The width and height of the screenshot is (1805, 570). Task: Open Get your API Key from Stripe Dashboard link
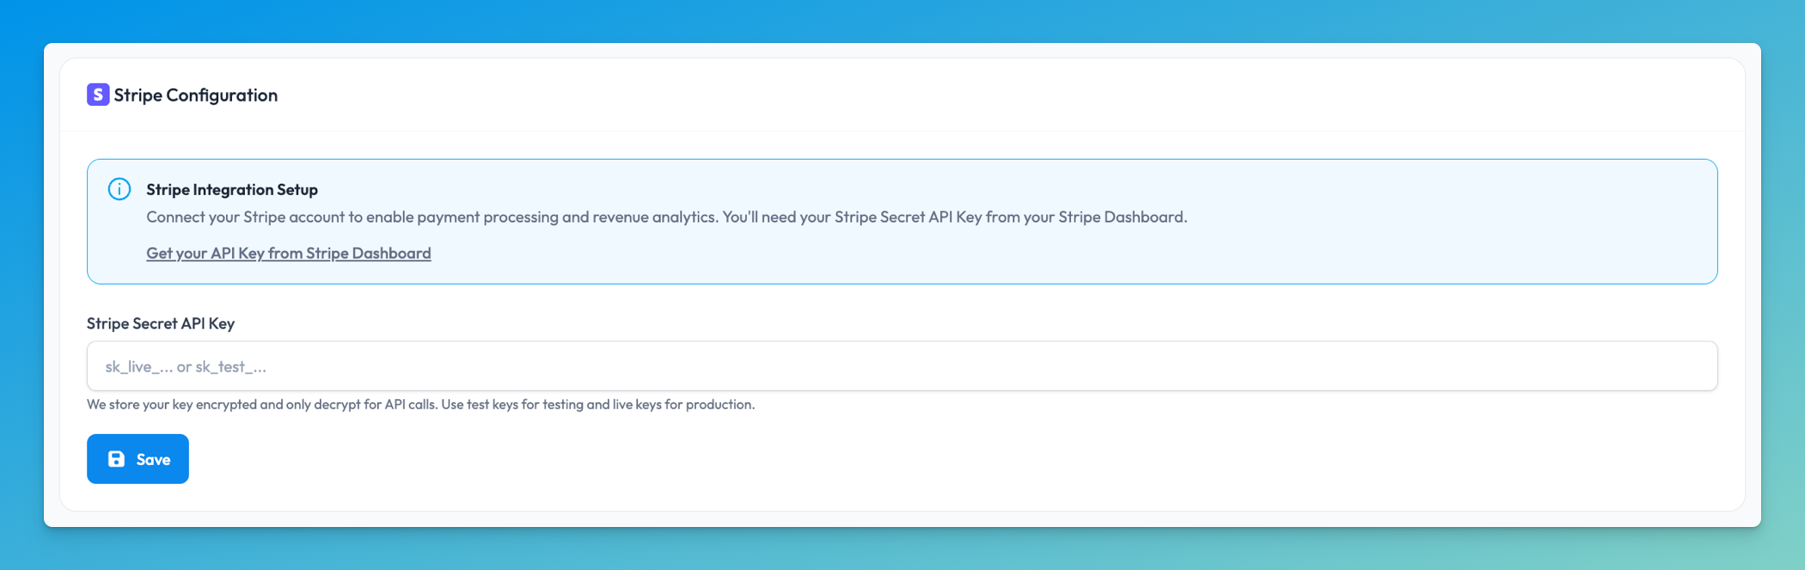(x=289, y=253)
